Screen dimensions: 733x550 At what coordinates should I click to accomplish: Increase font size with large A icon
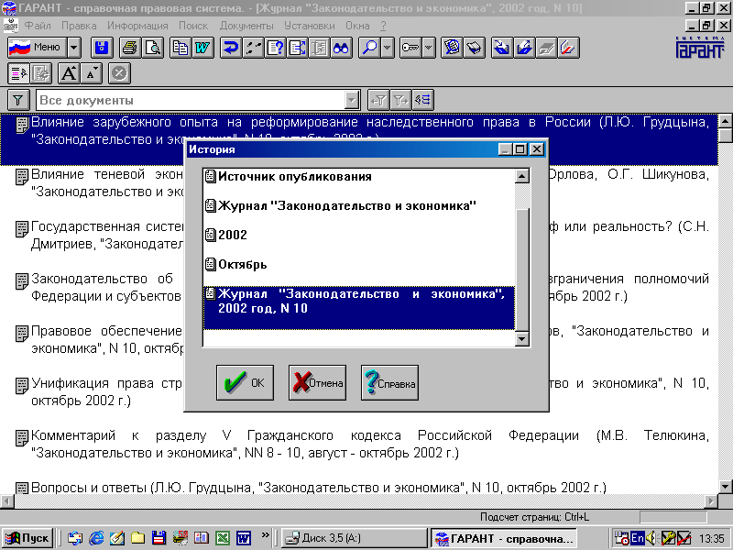click(69, 73)
